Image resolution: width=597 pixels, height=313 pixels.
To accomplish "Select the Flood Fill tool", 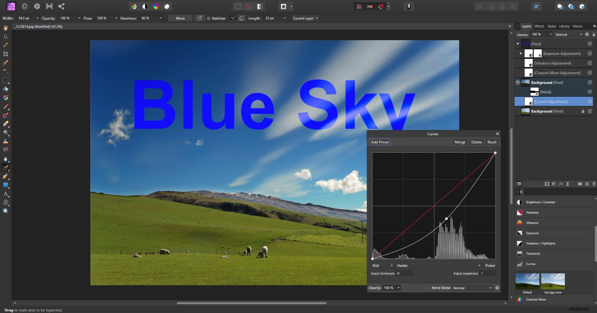I will [x=6, y=89].
